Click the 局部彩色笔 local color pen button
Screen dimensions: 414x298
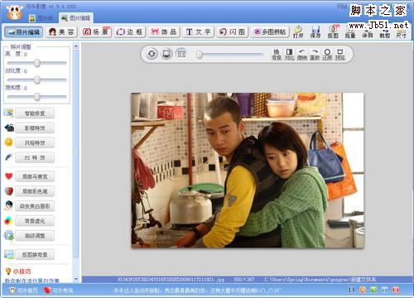coord(35,191)
